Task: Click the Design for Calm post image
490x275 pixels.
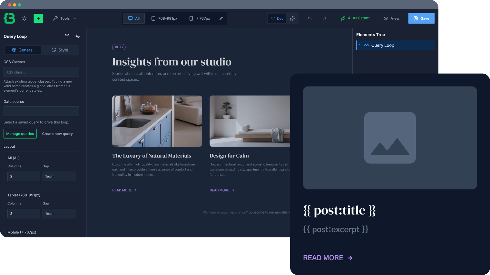Action: pyautogui.click(x=250, y=121)
